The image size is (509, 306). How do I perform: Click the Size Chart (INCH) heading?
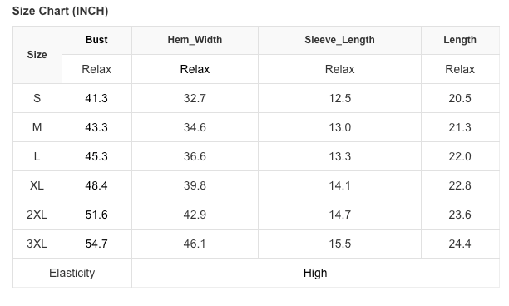pos(60,11)
